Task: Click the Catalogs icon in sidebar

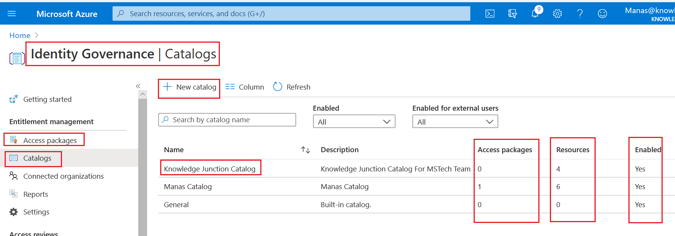Action: pos(13,158)
